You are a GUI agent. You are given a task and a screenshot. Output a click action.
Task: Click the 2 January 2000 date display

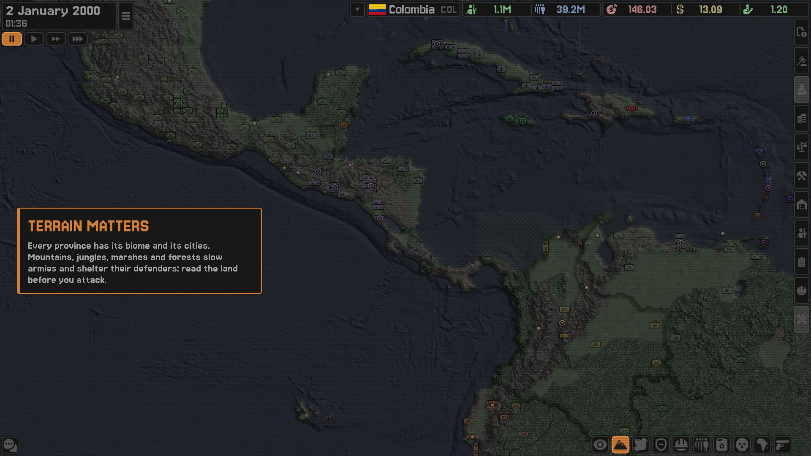53,11
